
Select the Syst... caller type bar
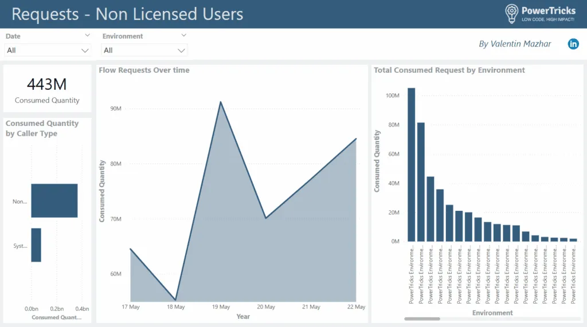point(36,245)
